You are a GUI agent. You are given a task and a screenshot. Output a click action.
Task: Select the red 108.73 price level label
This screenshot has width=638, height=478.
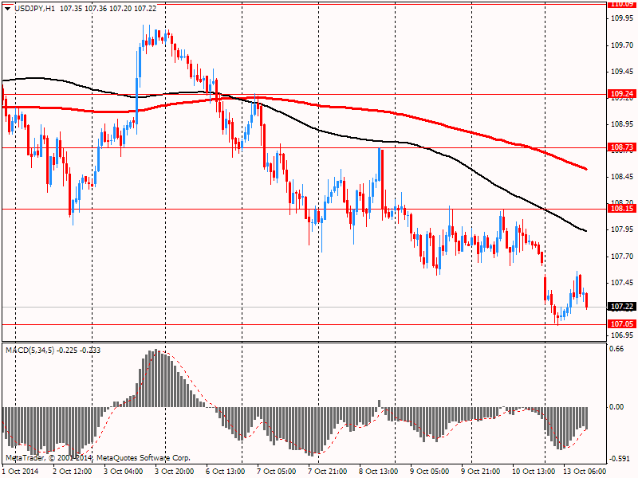coord(621,147)
